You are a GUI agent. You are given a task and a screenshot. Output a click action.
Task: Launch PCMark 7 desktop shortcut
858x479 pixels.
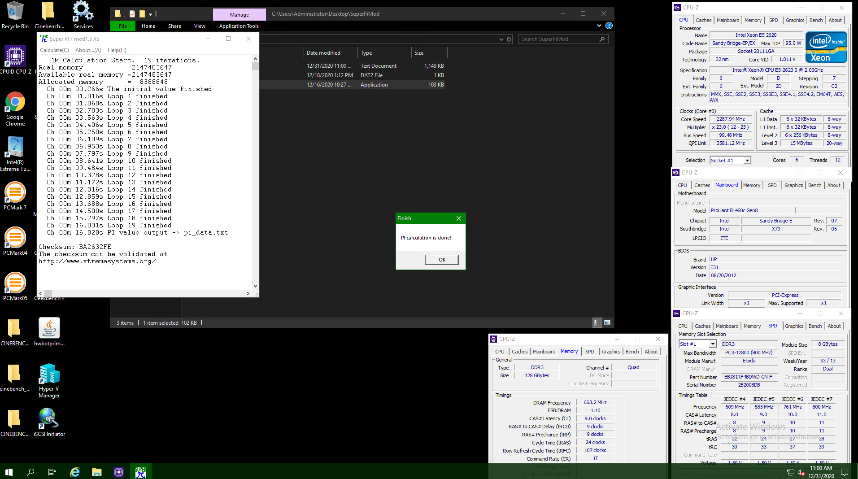point(15,196)
